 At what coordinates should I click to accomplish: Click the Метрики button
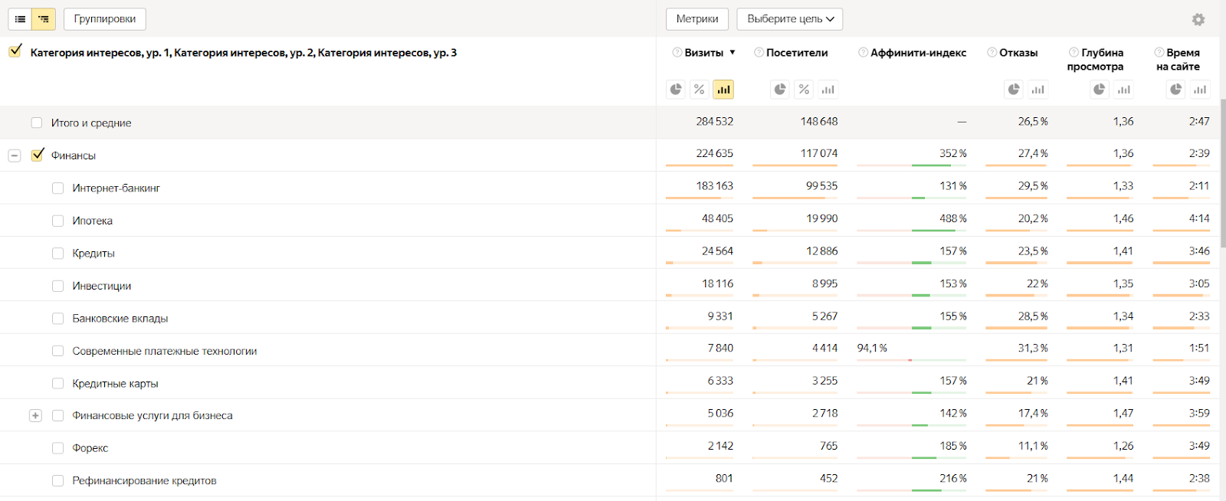697,19
